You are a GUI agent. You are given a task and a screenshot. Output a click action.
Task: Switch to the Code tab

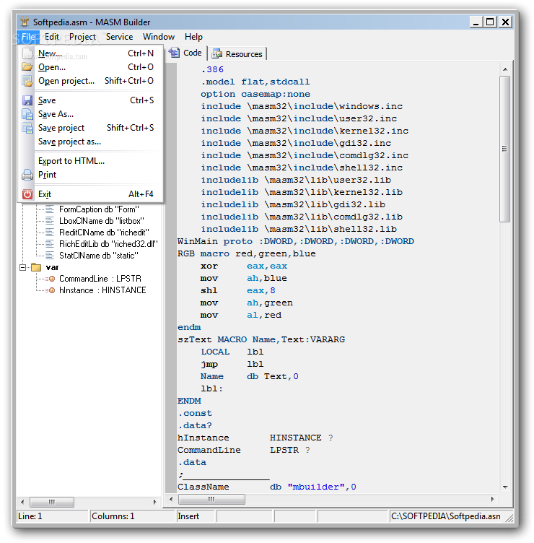pyautogui.click(x=186, y=53)
